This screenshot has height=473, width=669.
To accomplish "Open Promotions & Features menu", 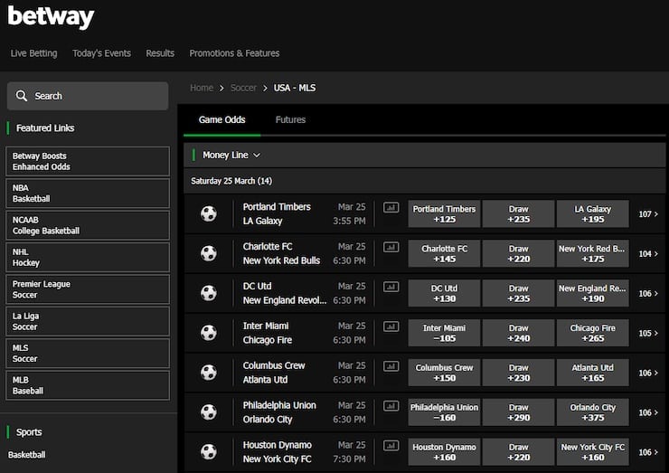I will pyautogui.click(x=234, y=53).
